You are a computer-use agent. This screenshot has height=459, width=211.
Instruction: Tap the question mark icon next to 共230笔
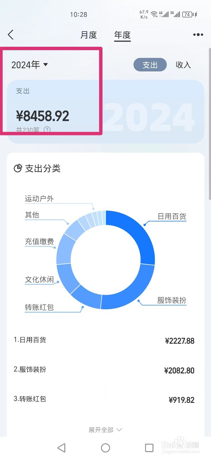point(47,130)
